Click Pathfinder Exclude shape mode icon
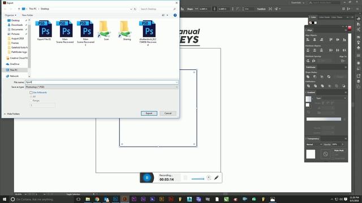This screenshot has width=362, height=203. click(329, 77)
